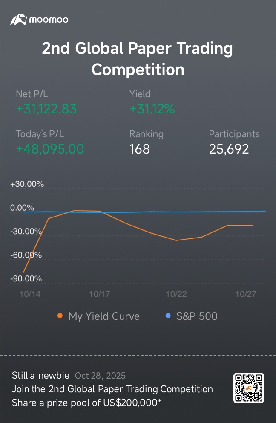Click the Net P/L value +31,122.83
This screenshot has height=423, width=276.
46,109
